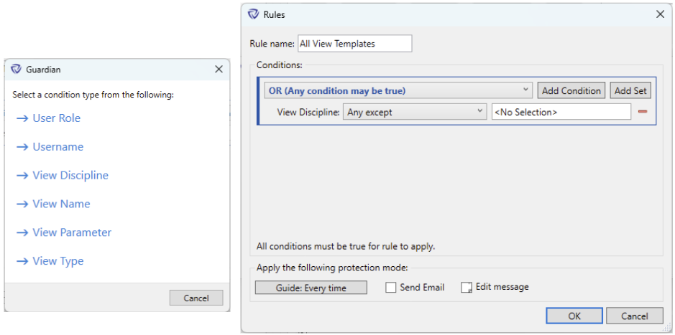Click the Rules window logo icon
675x335 pixels.
tap(253, 14)
